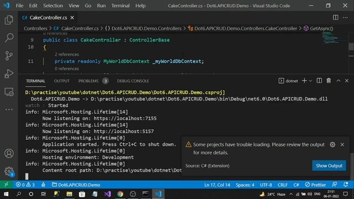Screen dimensions: 354x199
Task: Open remote window indicator in status bar
Action: (6, 185)
